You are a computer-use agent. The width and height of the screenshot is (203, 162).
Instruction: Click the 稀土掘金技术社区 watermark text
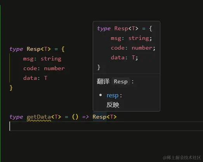[x=182, y=158]
